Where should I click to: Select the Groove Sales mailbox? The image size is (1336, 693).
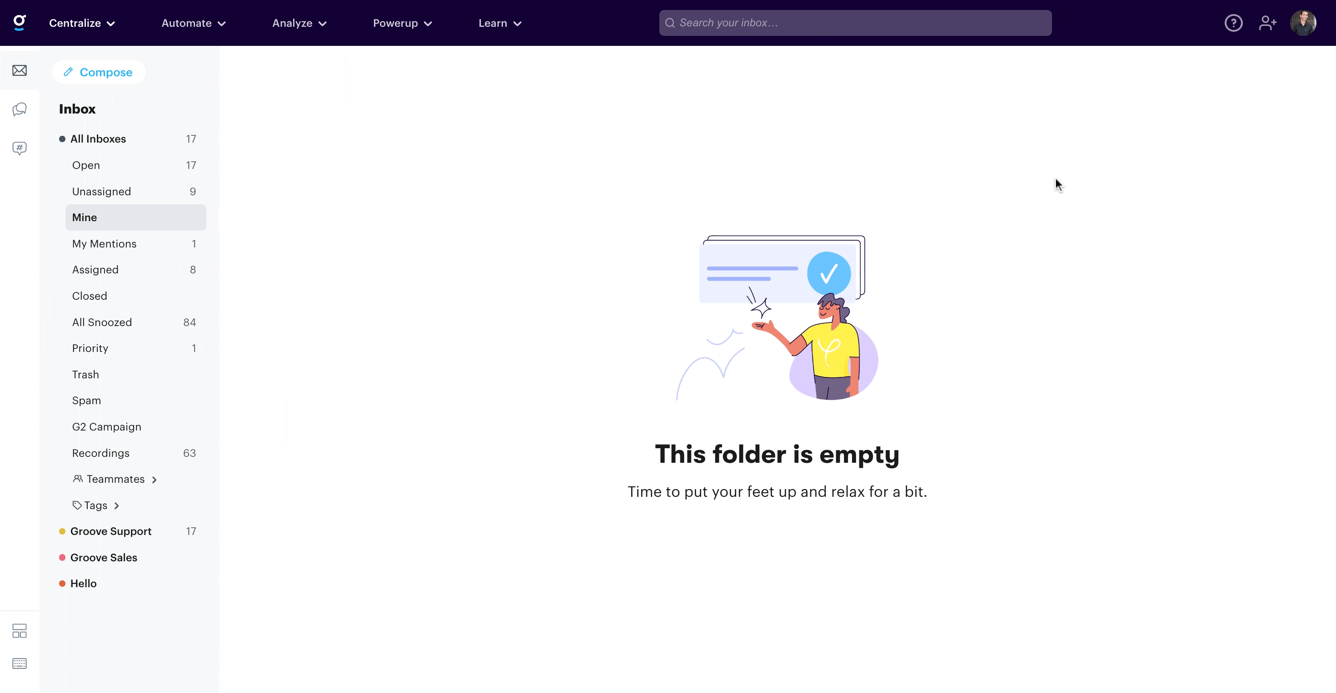tap(128, 558)
